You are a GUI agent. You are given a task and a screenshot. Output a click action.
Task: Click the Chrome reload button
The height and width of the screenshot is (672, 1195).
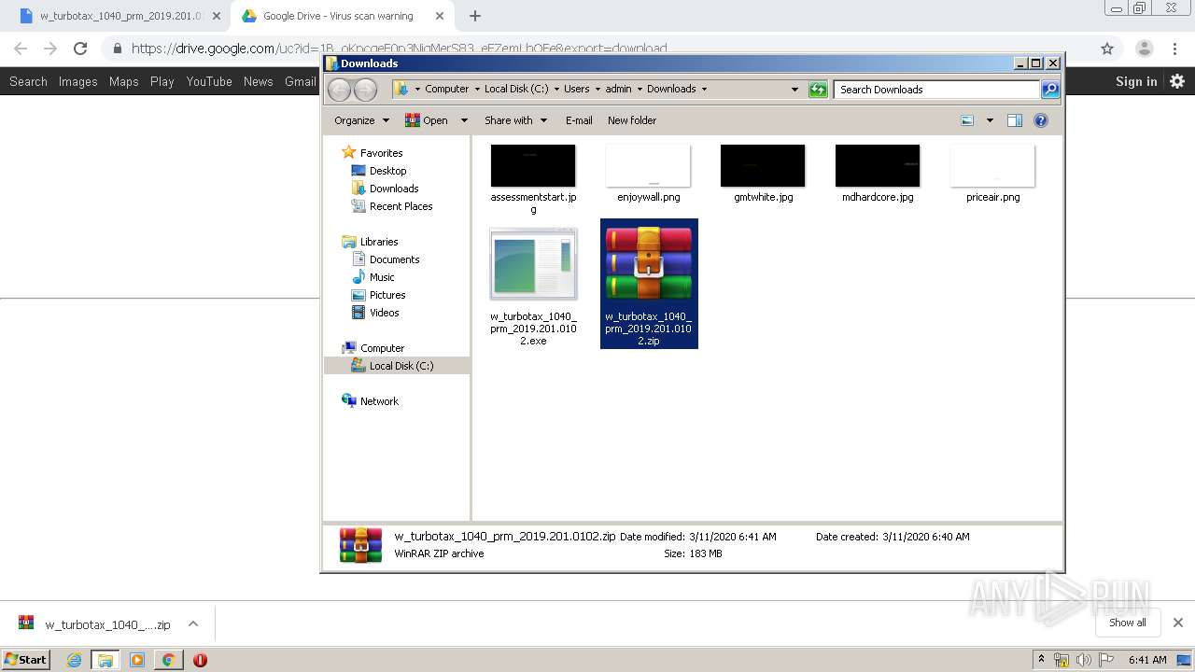(x=80, y=49)
